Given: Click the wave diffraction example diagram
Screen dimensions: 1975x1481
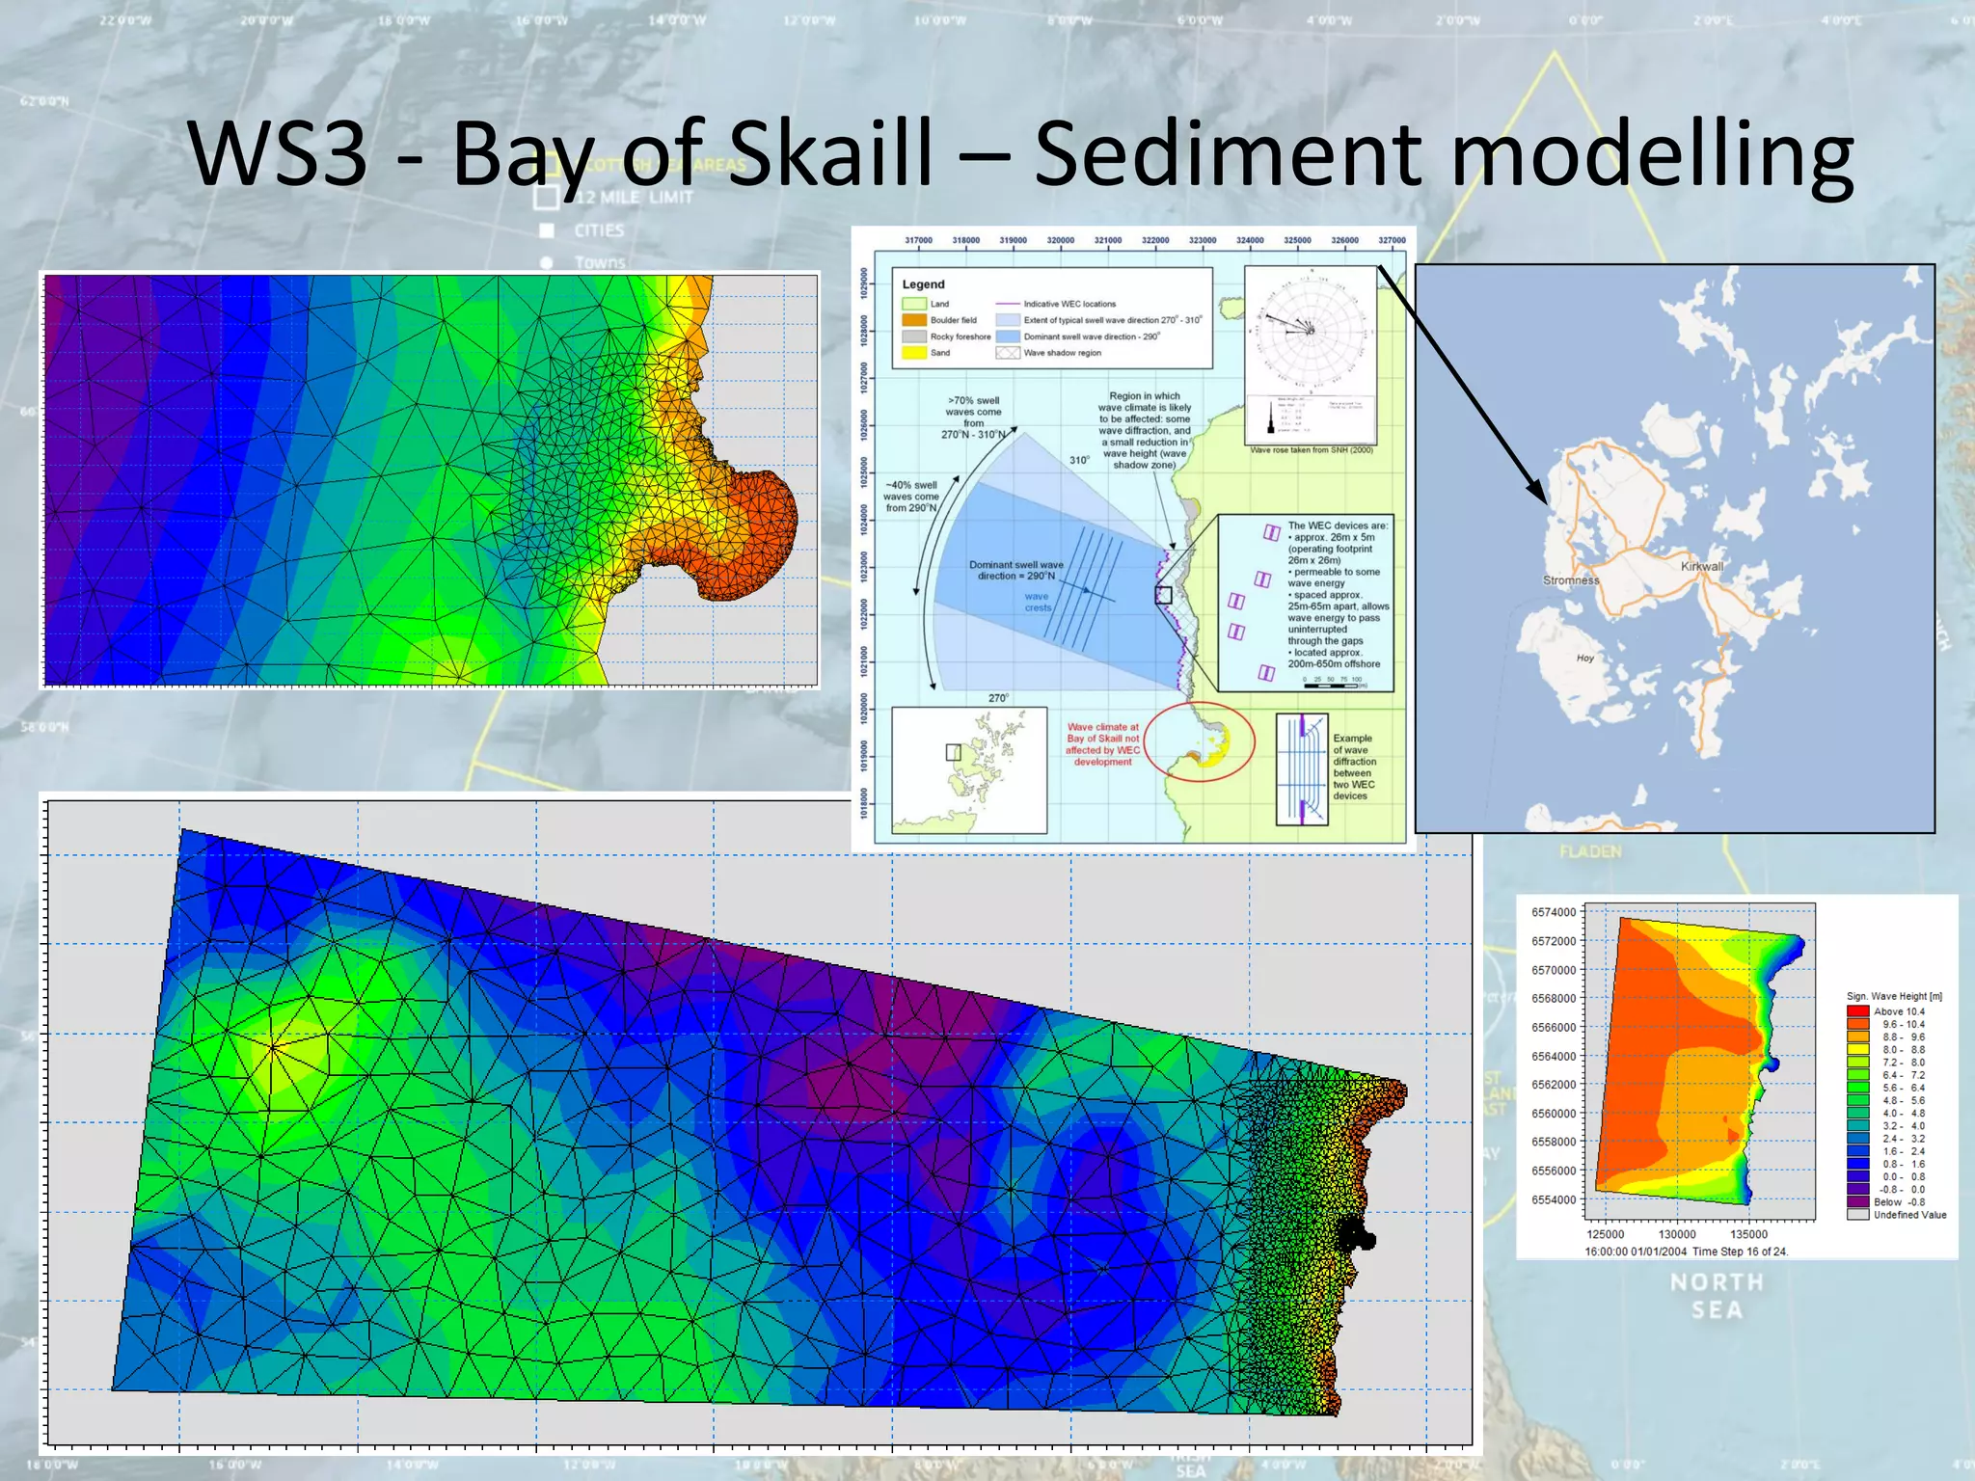Looking at the screenshot, I should tap(1302, 769).
